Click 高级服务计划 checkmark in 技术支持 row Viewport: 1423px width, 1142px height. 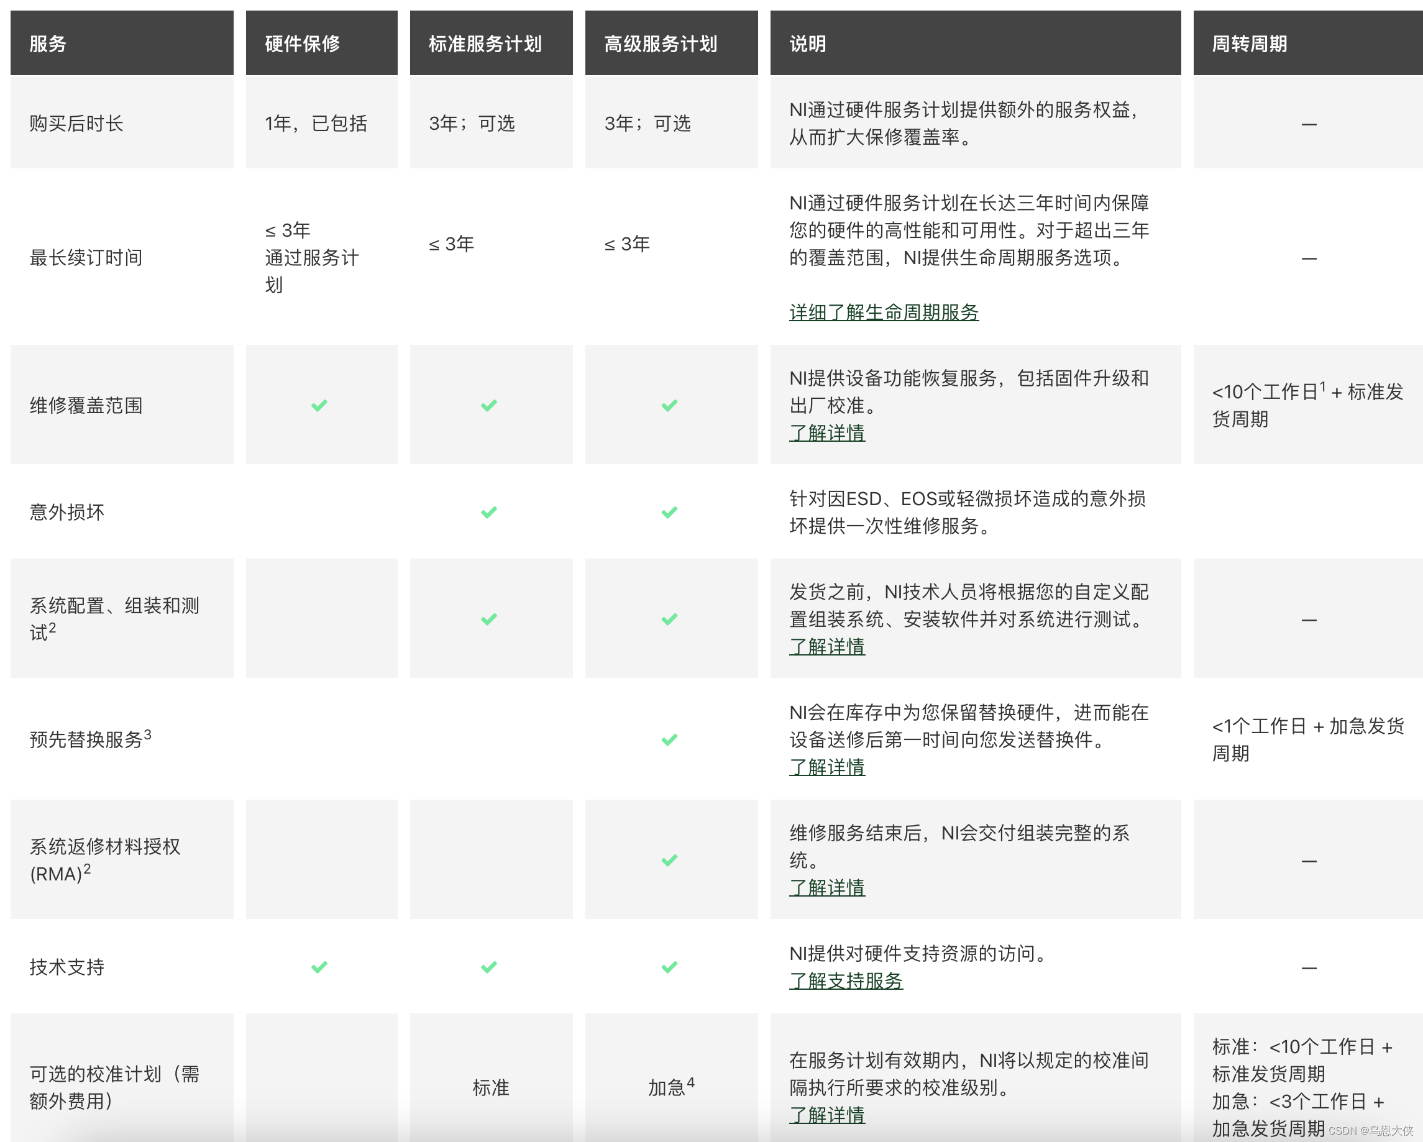click(x=670, y=967)
